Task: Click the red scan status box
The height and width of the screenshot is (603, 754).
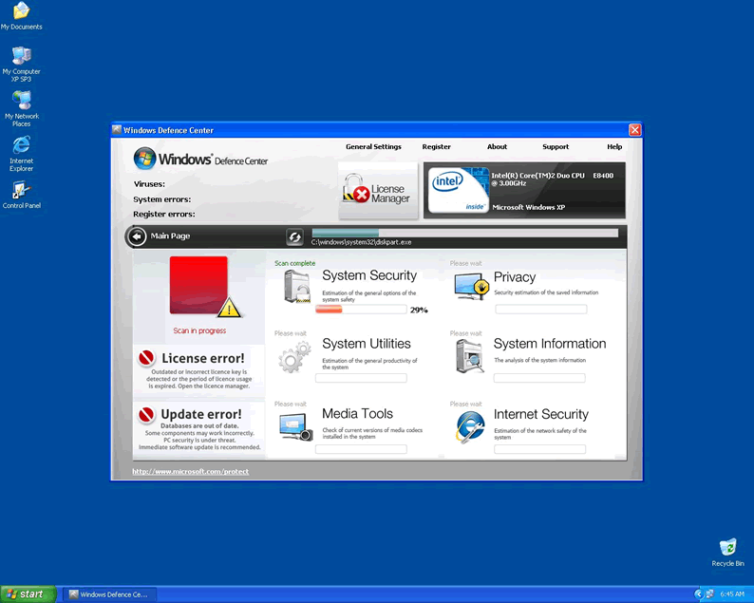Action: (x=198, y=285)
